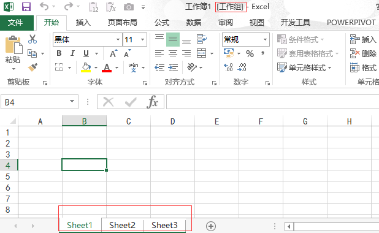Open the font size dropdown
Viewport: 379px width, 233px height.
(x=143, y=39)
